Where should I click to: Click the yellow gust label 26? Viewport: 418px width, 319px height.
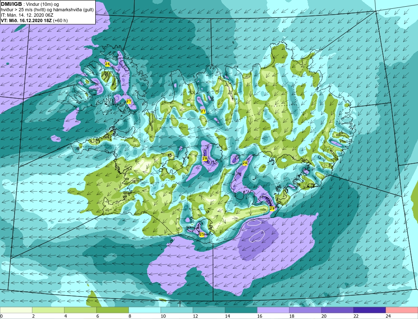tap(107, 64)
